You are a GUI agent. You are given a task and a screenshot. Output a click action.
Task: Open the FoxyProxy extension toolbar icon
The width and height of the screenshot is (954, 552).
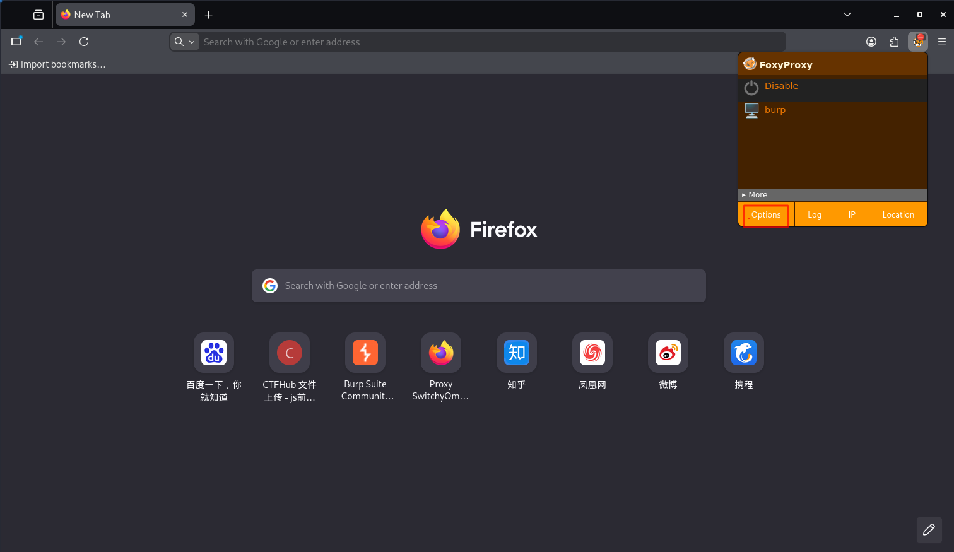click(918, 42)
